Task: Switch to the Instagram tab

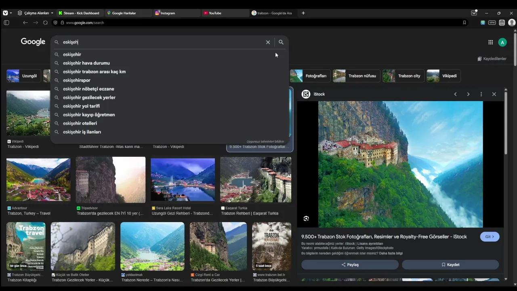Action: (177, 13)
